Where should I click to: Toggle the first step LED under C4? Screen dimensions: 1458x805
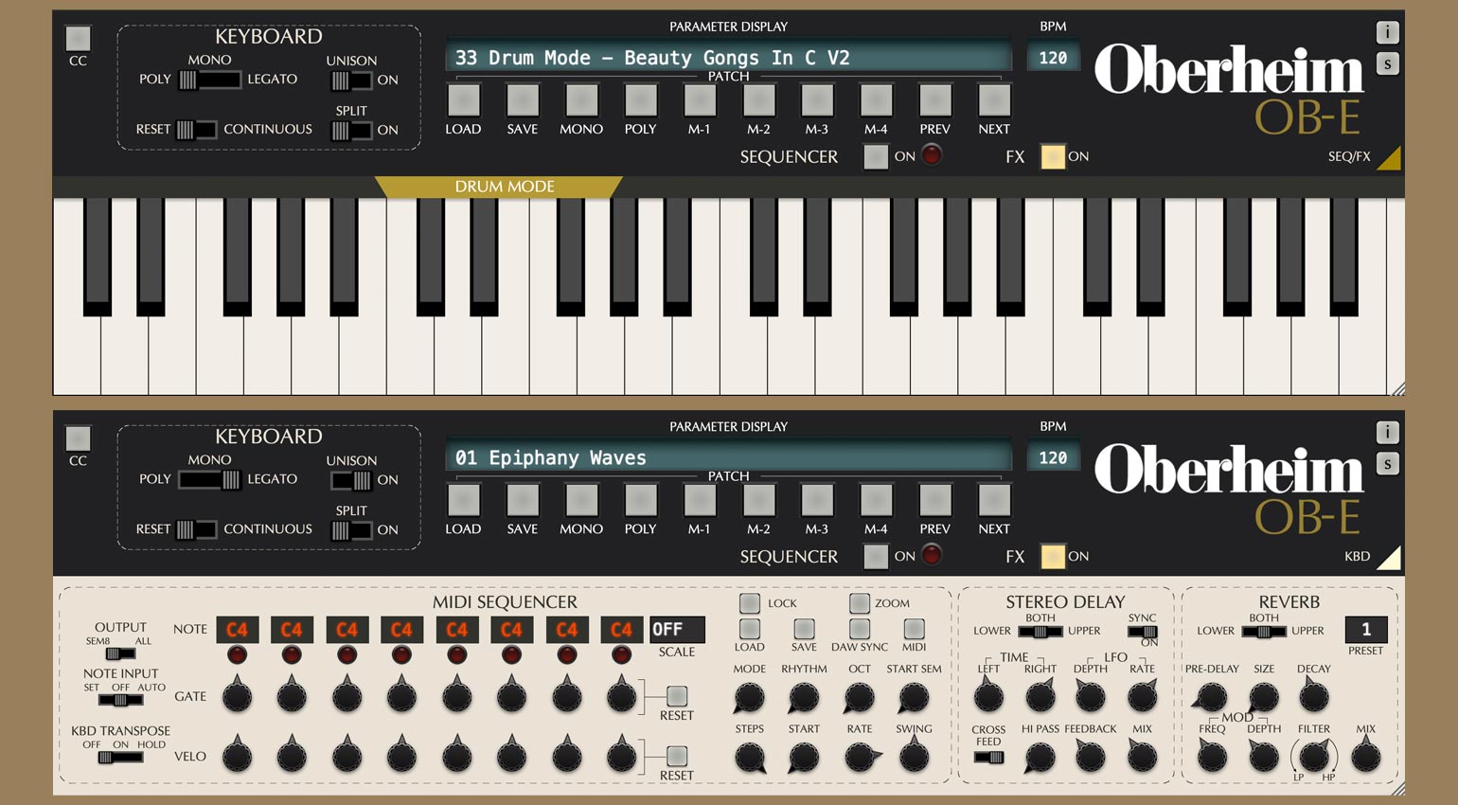(237, 654)
